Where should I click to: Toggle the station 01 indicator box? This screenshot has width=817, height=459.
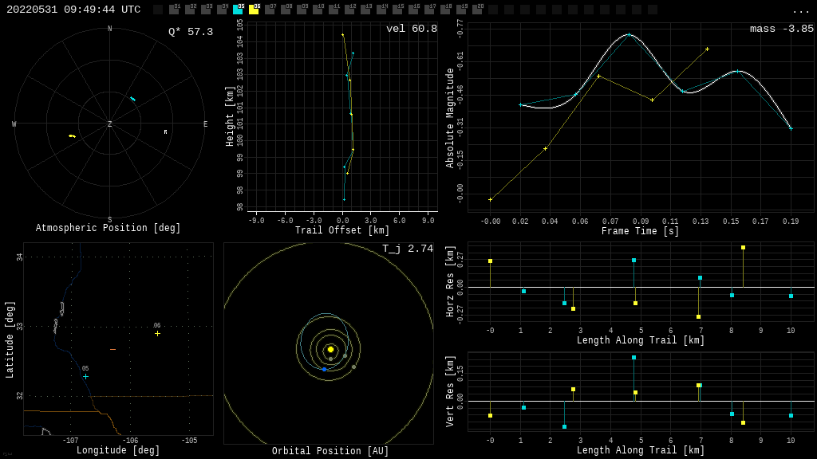(x=174, y=10)
